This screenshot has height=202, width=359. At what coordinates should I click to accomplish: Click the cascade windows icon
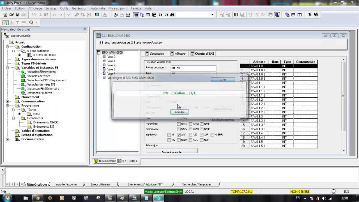coord(287,15)
